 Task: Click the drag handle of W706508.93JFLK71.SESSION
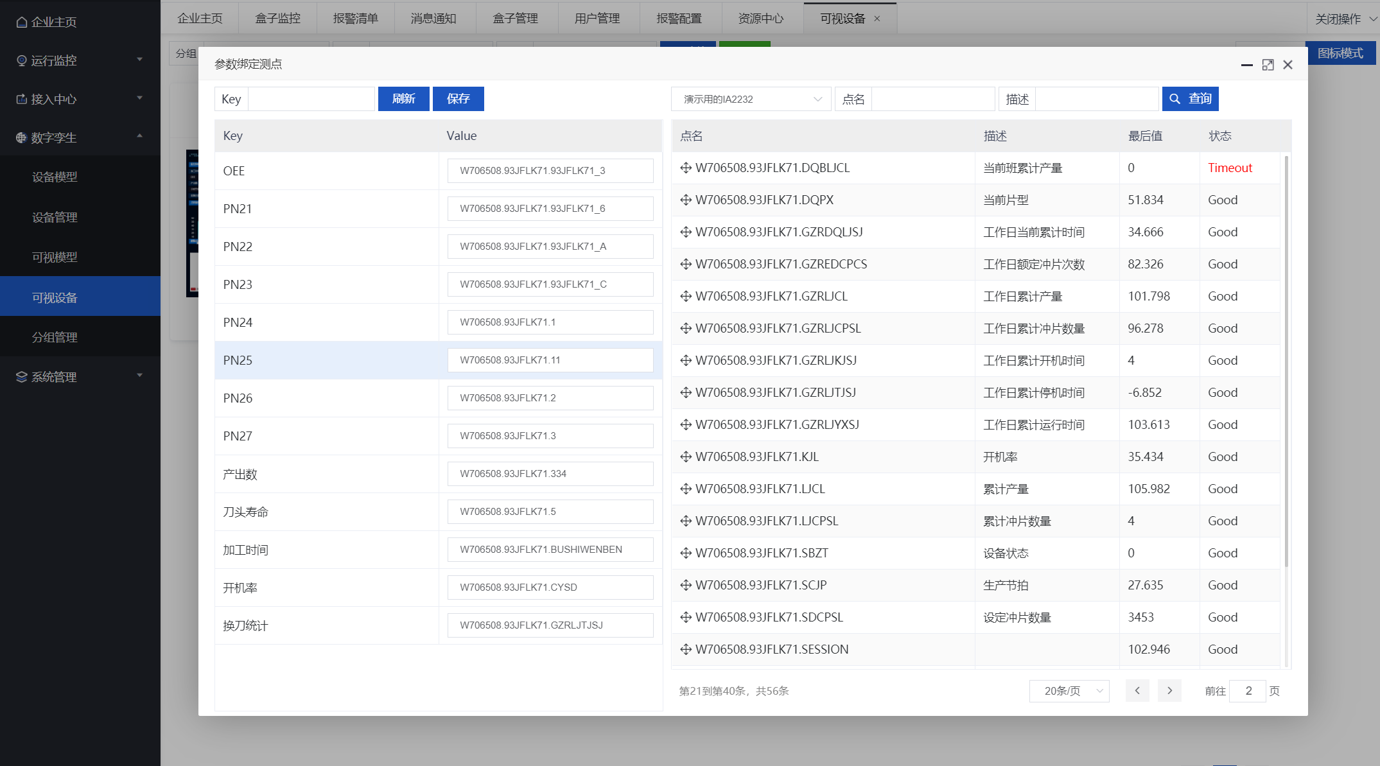tap(686, 649)
